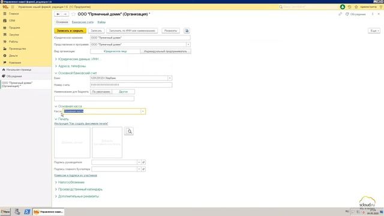Open the Подпись главного бухгалтера record icon
The image size is (384, 216).
[x=143, y=169]
